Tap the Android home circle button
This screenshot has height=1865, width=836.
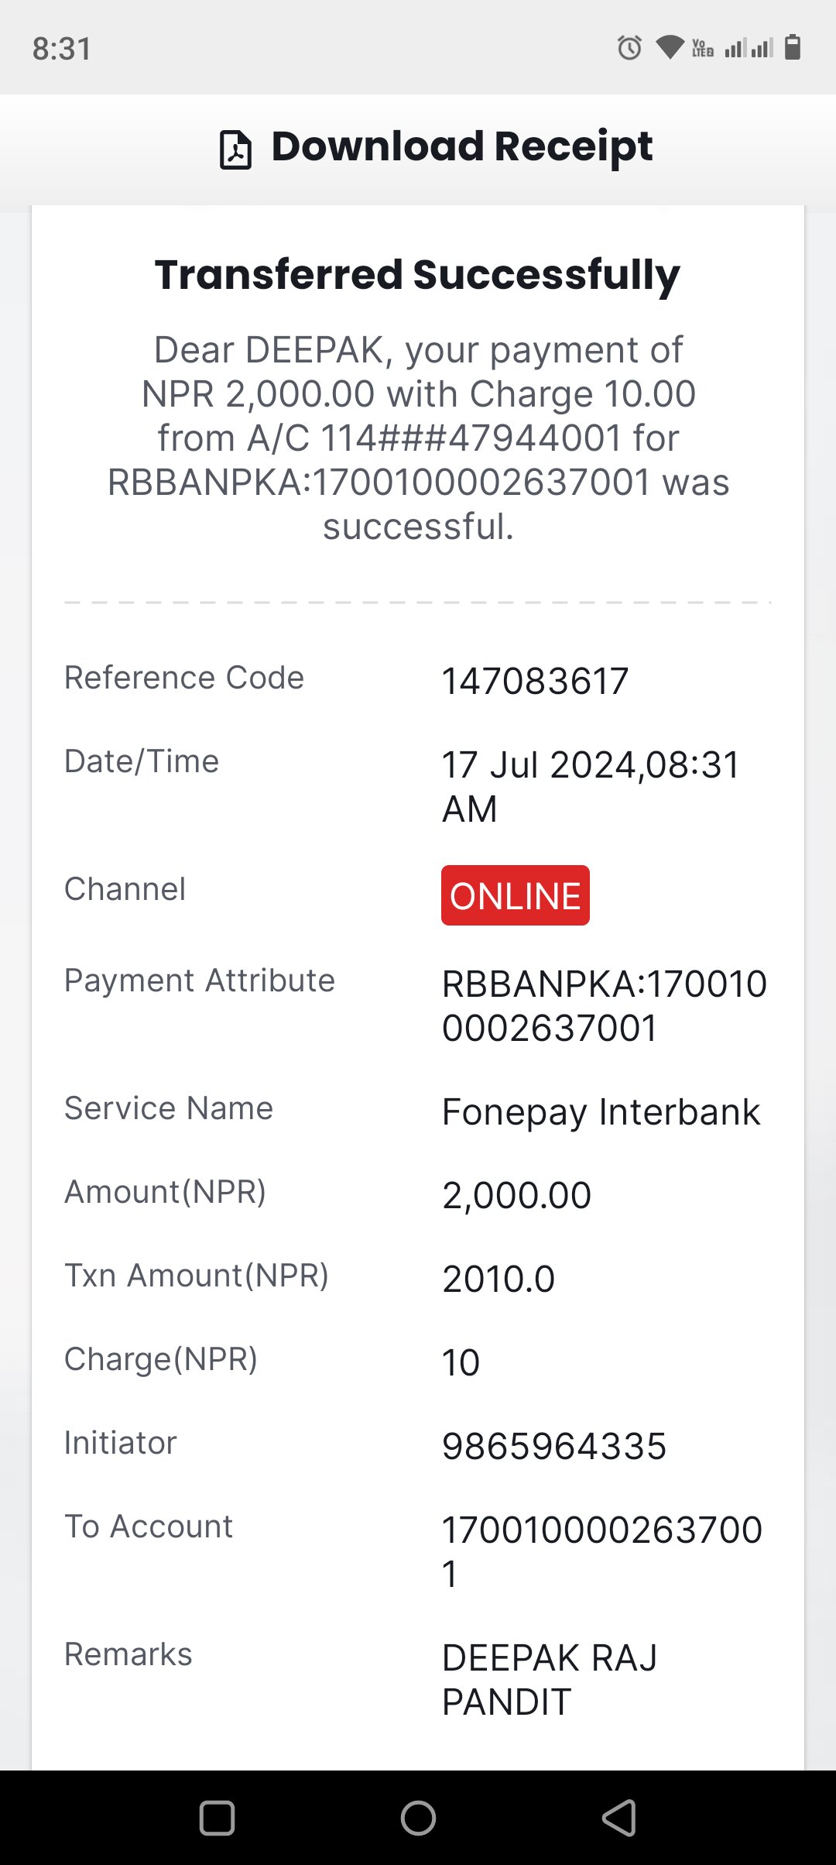coord(418,1817)
